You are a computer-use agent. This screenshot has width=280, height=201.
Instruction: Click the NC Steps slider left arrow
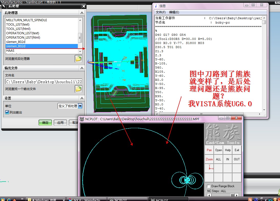coord(209,195)
